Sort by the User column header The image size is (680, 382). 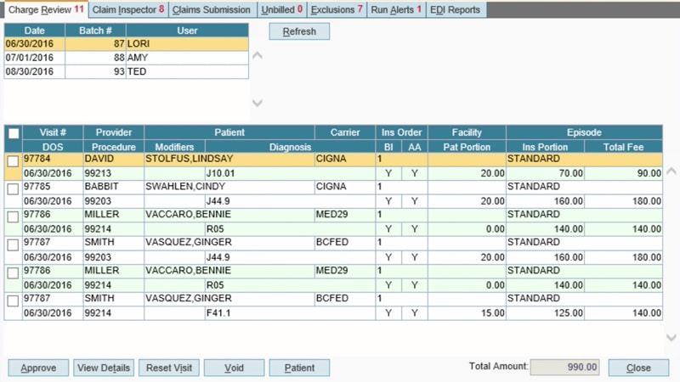coord(187,31)
